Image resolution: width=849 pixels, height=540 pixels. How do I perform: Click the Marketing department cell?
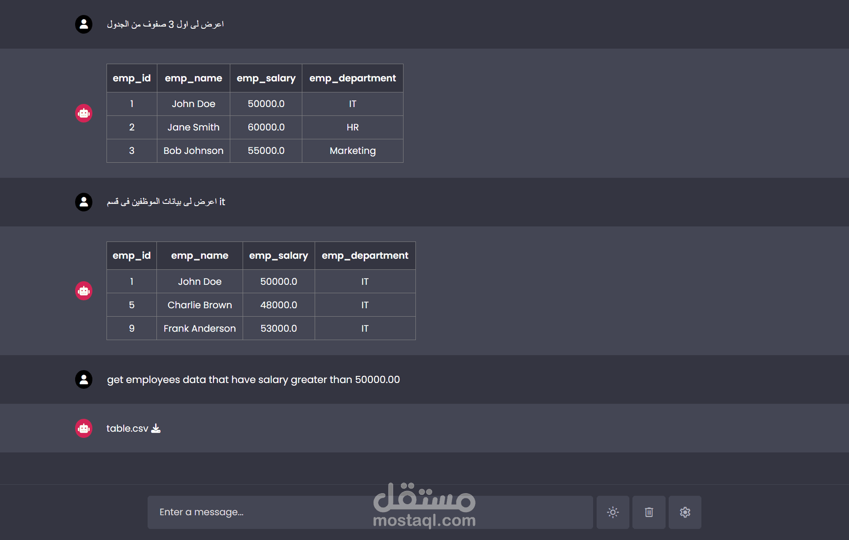coord(352,151)
